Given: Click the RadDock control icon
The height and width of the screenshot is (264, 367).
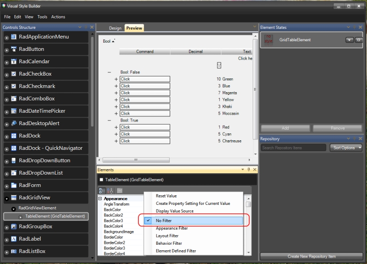Looking at the screenshot, I should pos(14,136).
